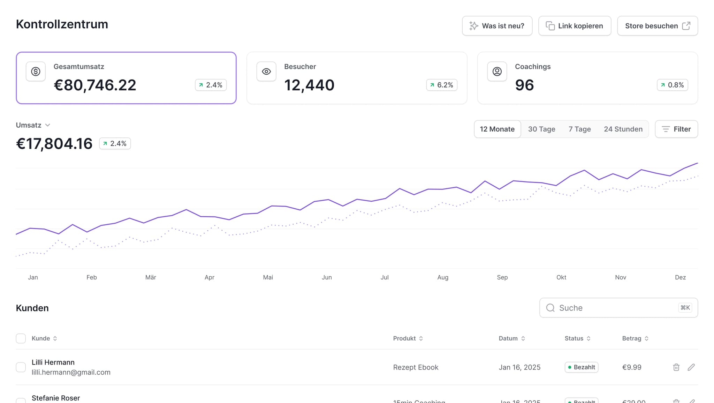Image resolution: width=714 pixels, height=403 pixels.
Task: Click the copy icon in Link kopieren
Action: tap(550, 26)
